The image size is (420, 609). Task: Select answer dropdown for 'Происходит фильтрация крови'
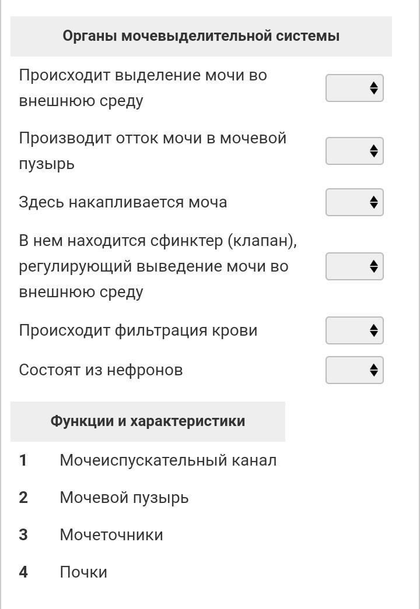[354, 330]
